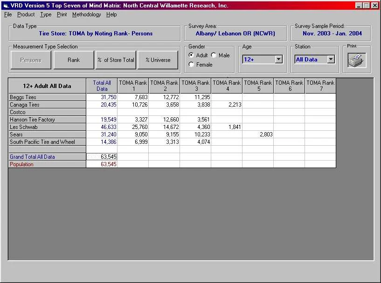Choose the % of Store Total button
The height and width of the screenshot is (283, 381).
coord(116,60)
